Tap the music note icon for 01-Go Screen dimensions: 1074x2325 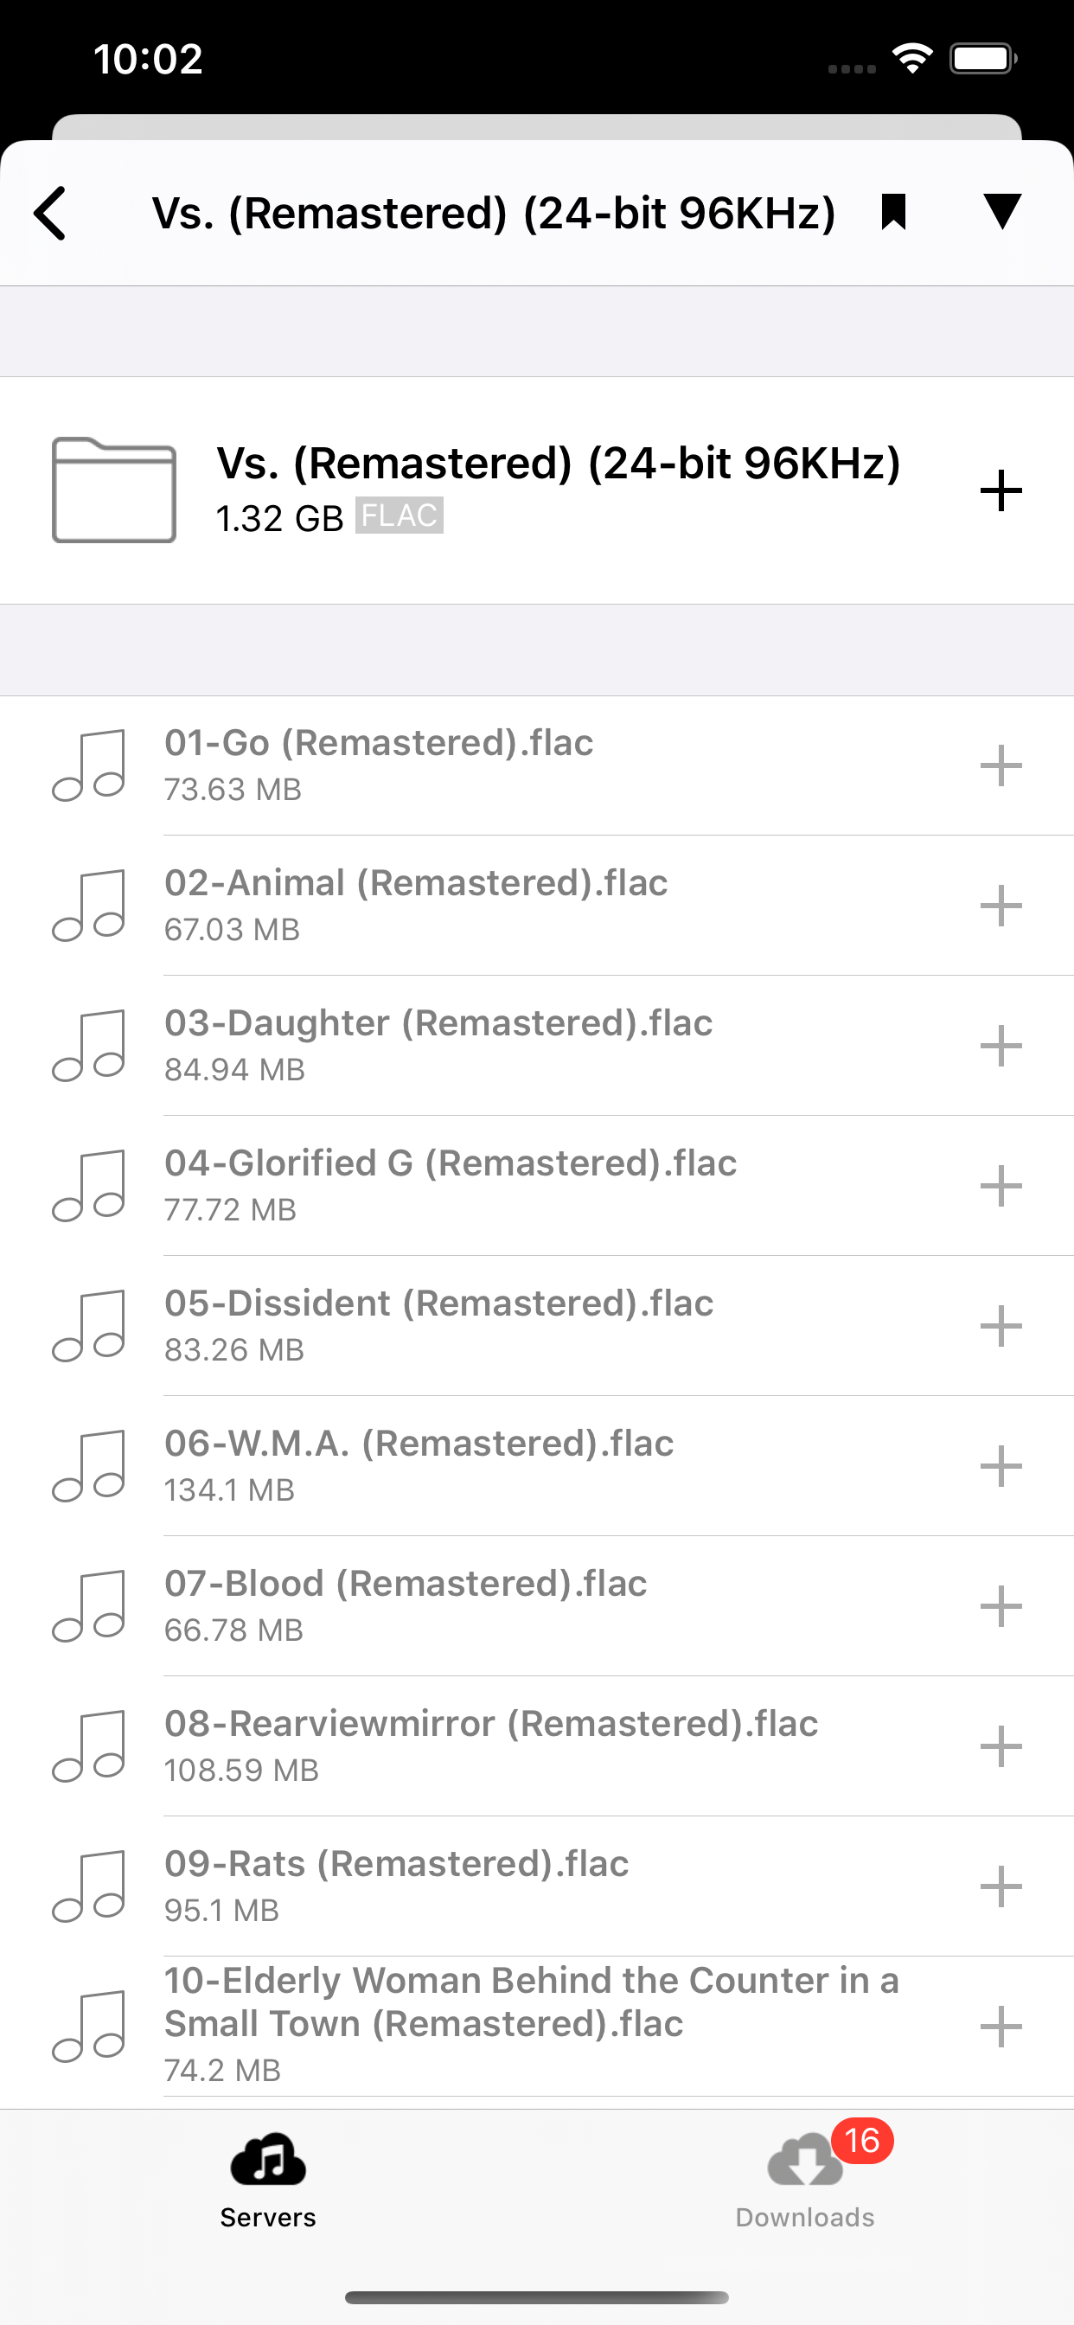[x=88, y=766]
